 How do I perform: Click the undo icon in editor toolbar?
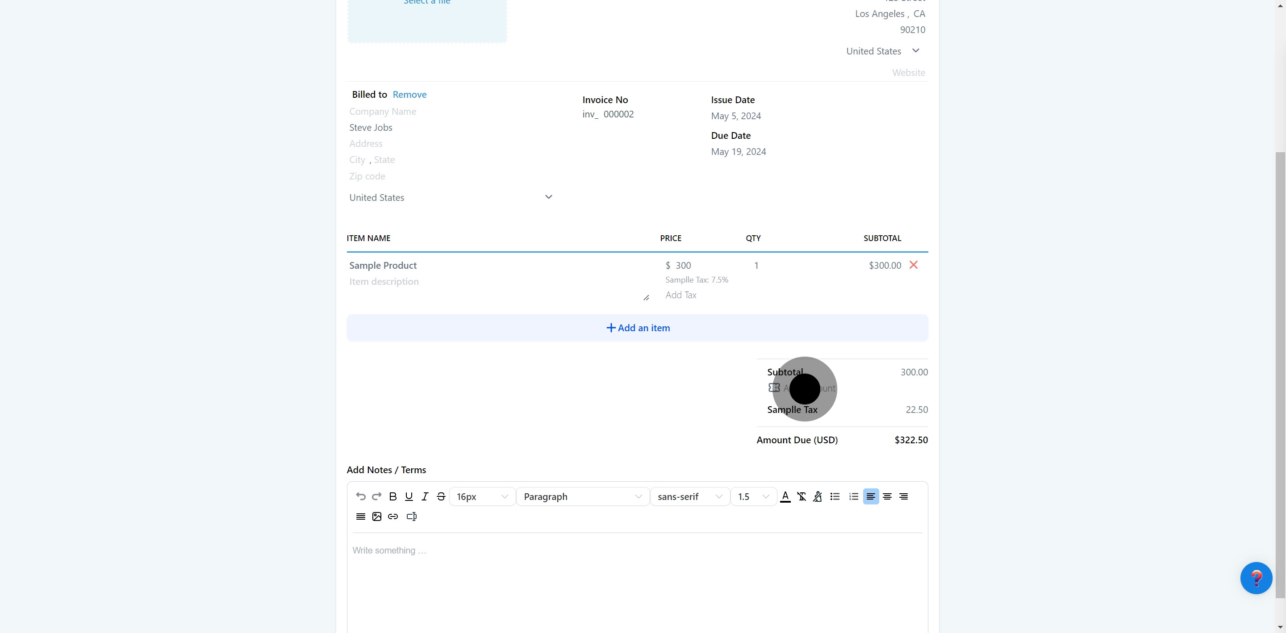360,496
